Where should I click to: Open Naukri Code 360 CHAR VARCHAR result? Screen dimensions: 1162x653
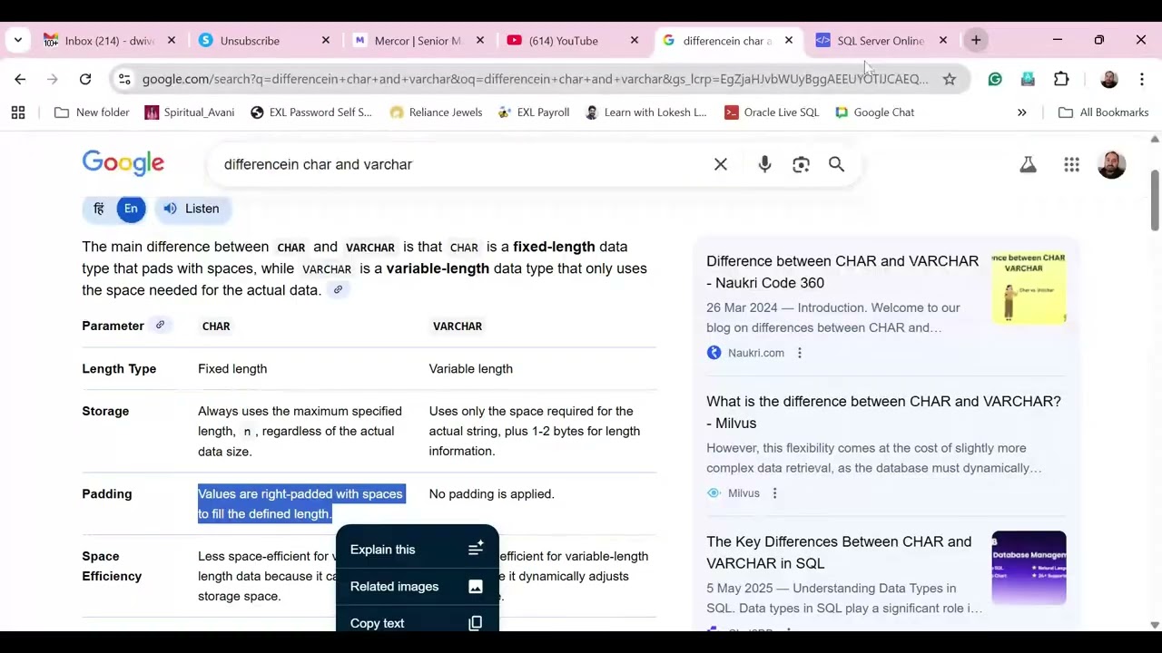click(842, 272)
